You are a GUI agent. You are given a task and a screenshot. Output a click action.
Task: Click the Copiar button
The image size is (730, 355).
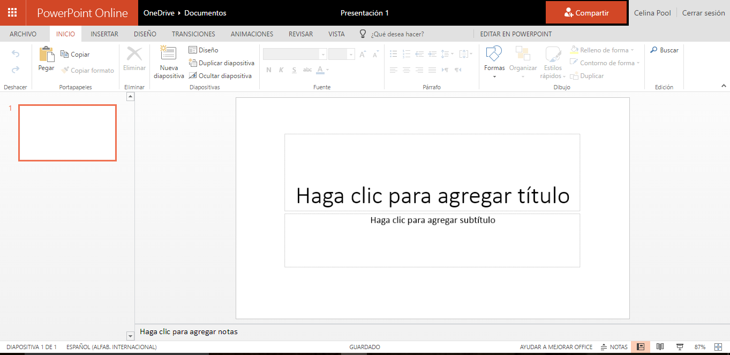[75, 55]
